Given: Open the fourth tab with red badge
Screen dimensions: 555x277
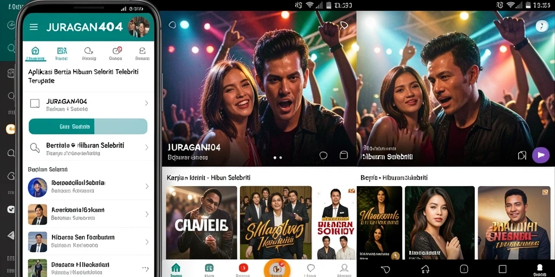Looking at the screenshot, I should click(116, 54).
